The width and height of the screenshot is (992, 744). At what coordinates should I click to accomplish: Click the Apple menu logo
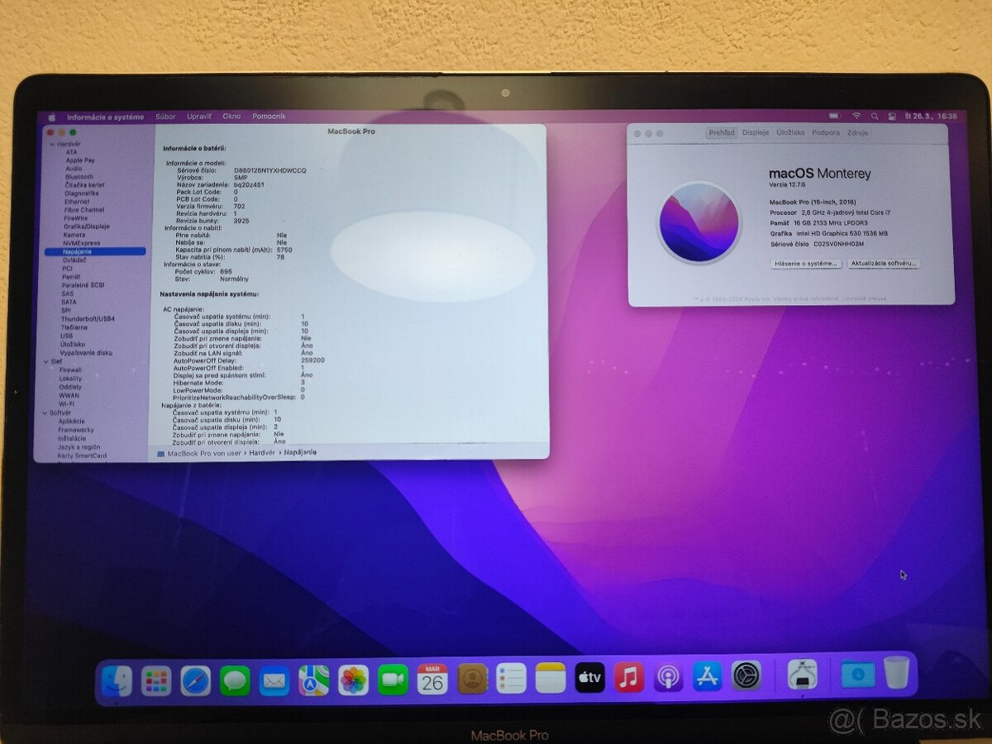[x=51, y=117]
